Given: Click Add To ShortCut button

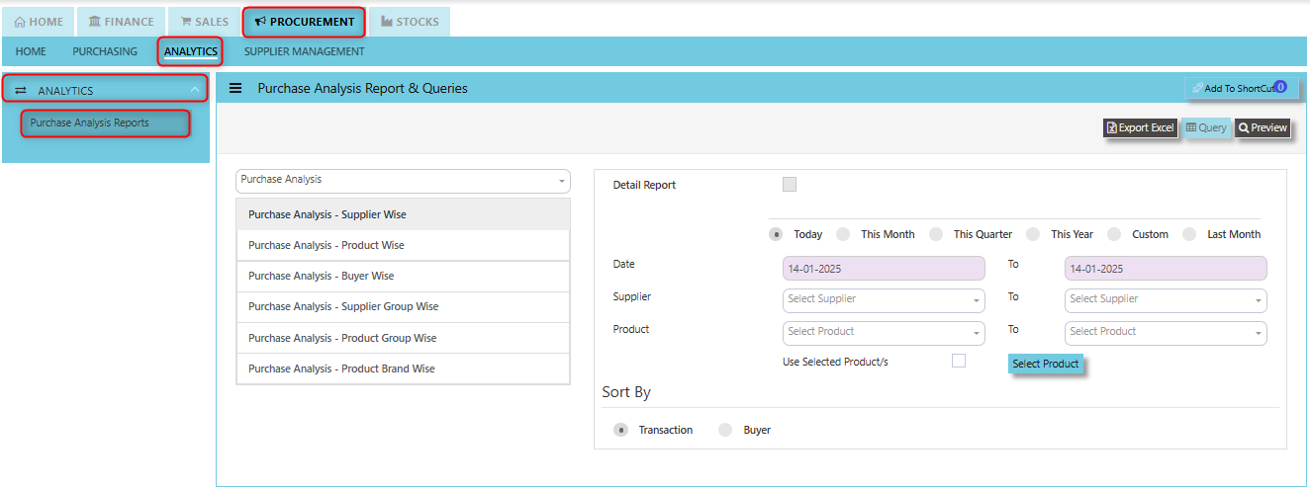Looking at the screenshot, I should pos(1241,88).
